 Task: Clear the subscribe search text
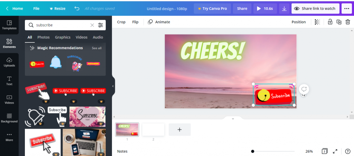[x=92, y=25]
